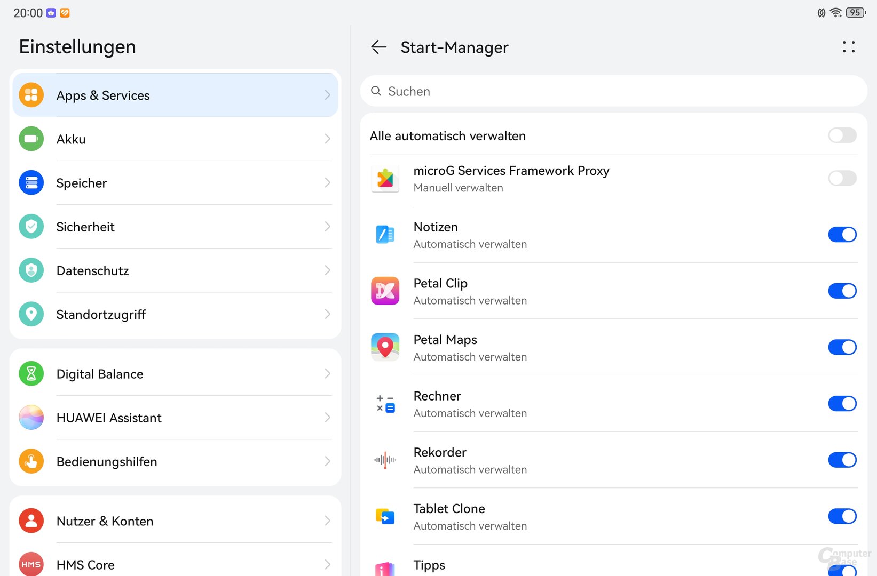The image size is (877, 576).
Task: Tap the back arrow next to Start-Manager
Action: (378, 47)
